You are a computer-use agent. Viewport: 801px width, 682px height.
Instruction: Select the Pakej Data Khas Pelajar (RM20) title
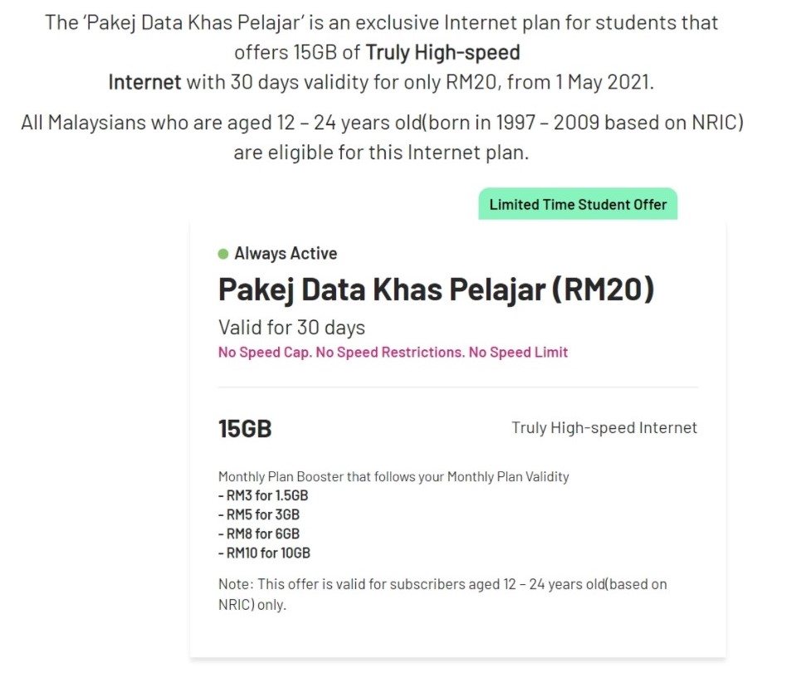(437, 290)
